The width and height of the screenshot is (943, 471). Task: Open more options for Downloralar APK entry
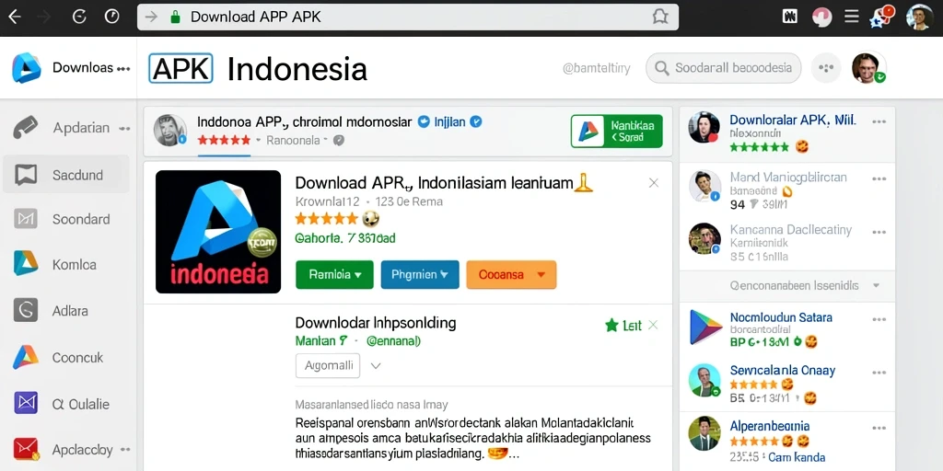tap(879, 122)
